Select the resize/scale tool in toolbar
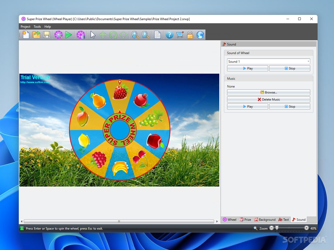 pyautogui.click(x=123, y=35)
